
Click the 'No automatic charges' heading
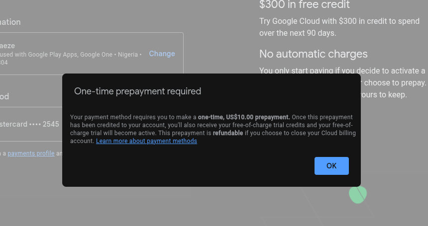[x=314, y=54]
